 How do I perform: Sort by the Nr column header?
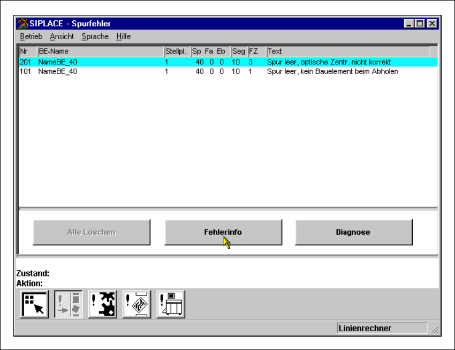[x=28, y=51]
